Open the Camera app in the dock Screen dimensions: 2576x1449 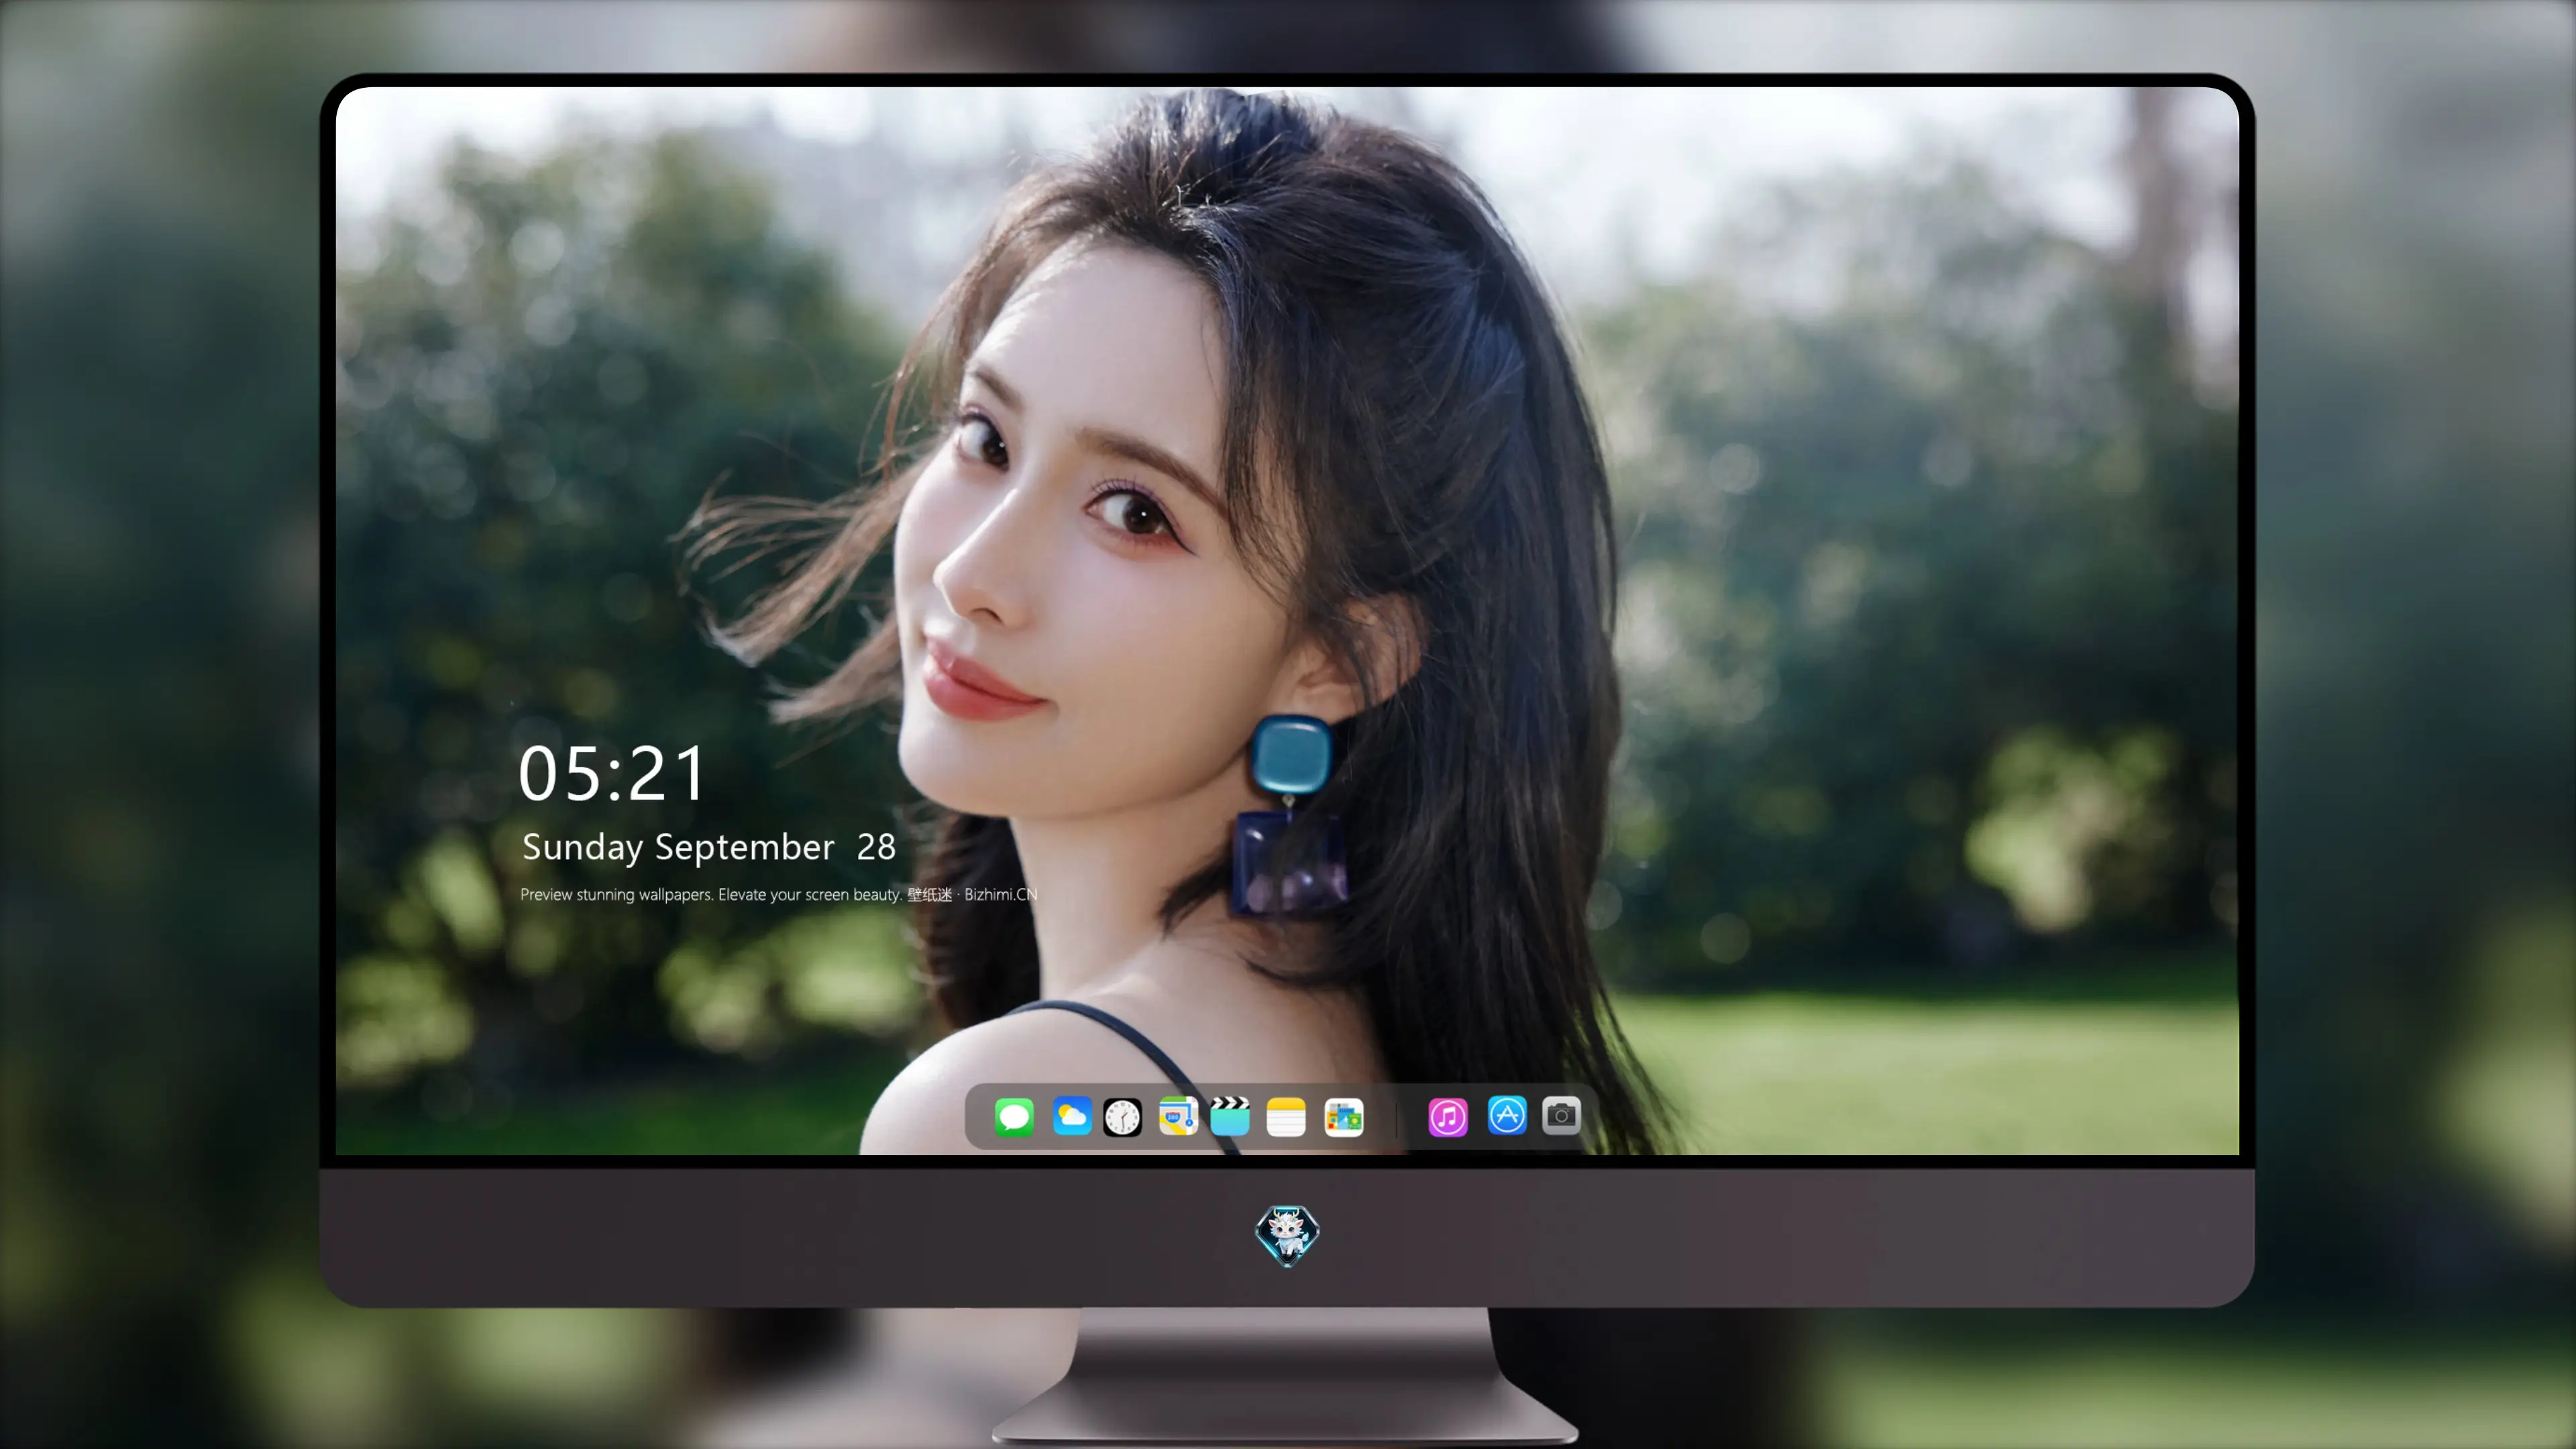click(x=1561, y=1115)
